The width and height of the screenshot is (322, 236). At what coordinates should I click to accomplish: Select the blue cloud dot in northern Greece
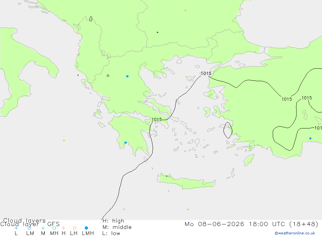point(127,76)
